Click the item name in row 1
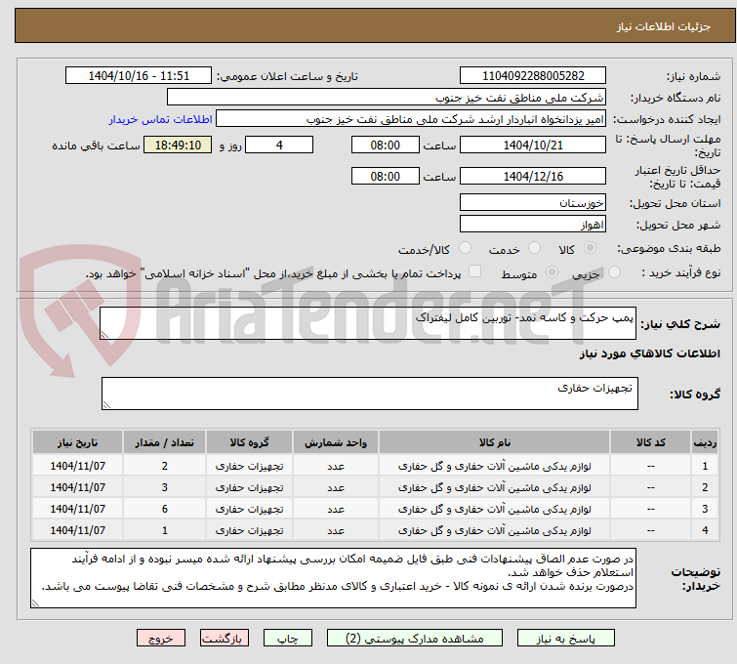 [495, 466]
